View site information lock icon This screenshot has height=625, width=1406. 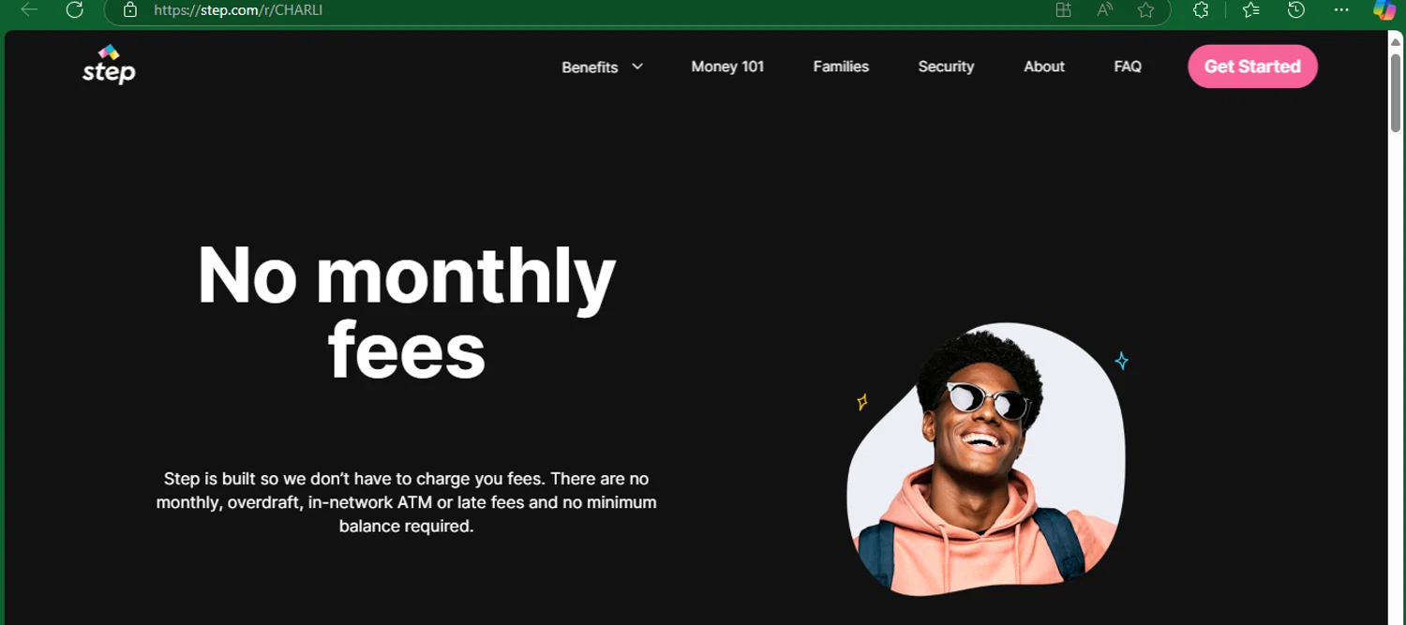(x=130, y=10)
